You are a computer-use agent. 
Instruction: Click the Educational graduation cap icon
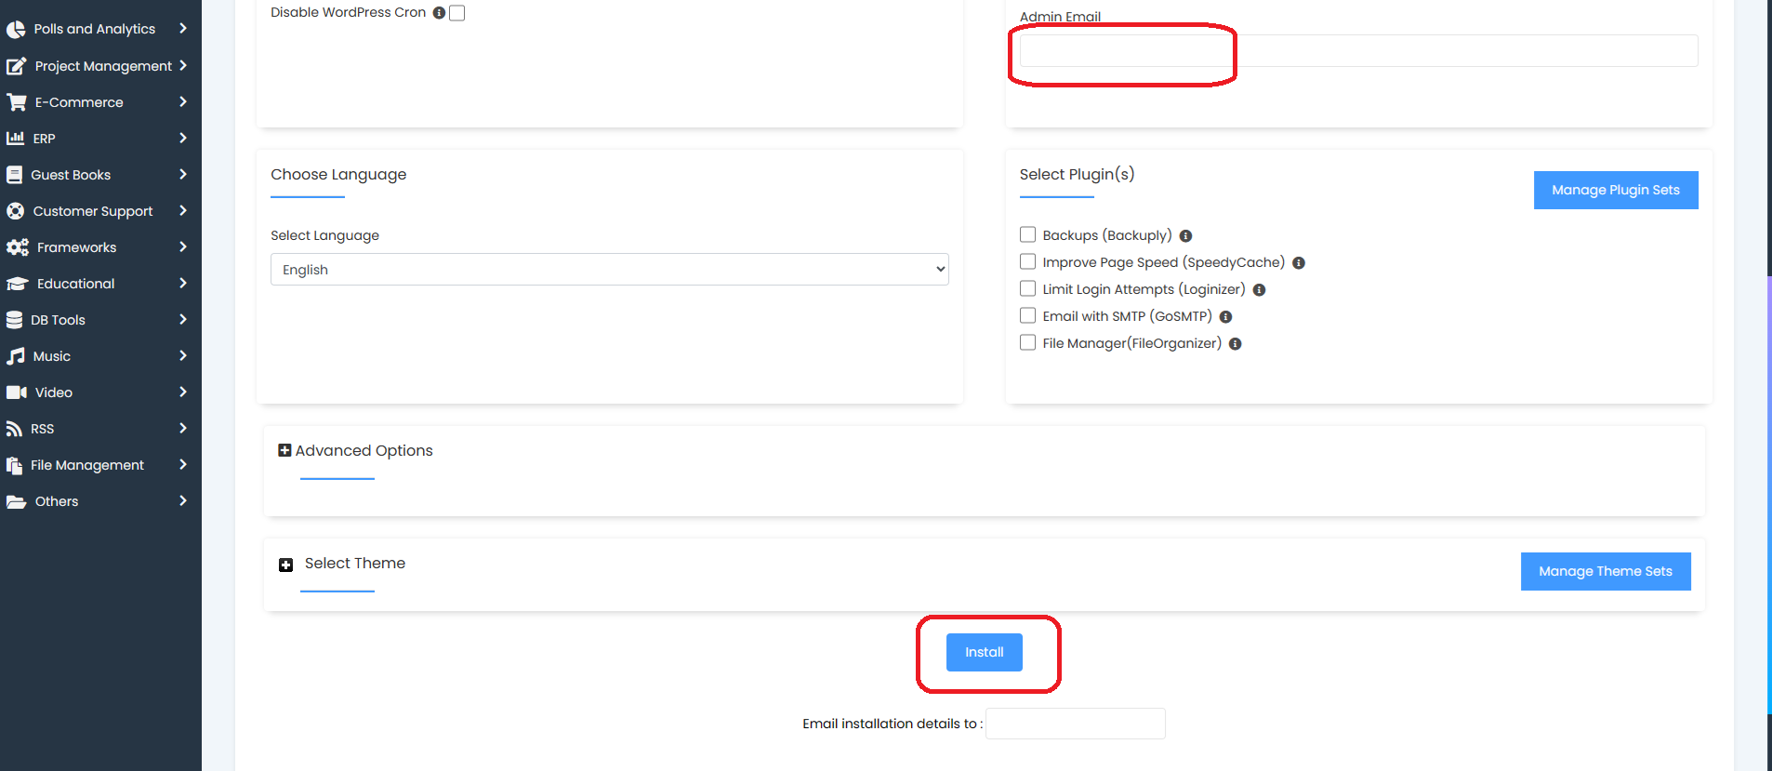pos(17,284)
